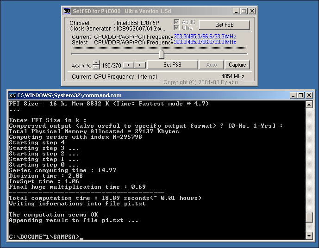The width and height of the screenshot is (319, 248).
Task: Click the PLL icon in SetFSB title bar
Action: click(67, 11)
